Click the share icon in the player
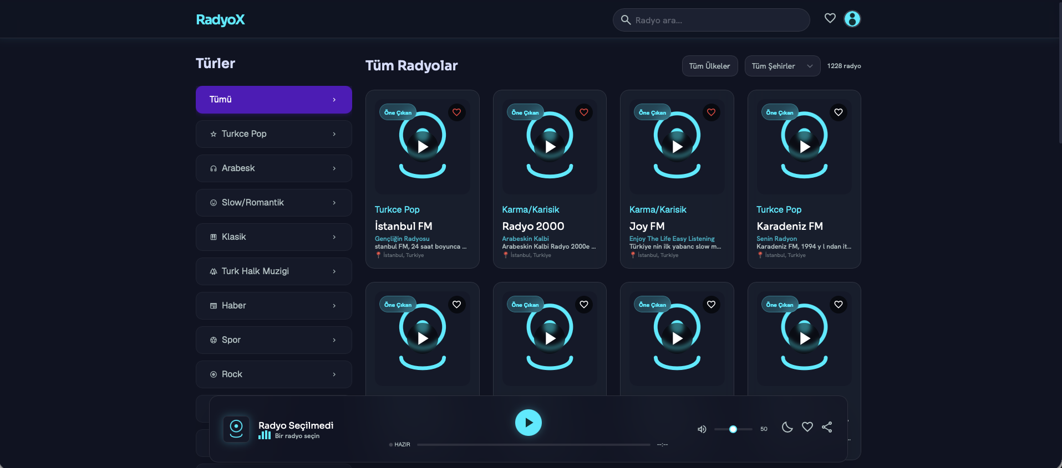The height and width of the screenshot is (468, 1062). pos(827,427)
